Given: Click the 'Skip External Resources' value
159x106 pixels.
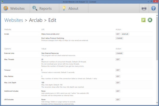Looking at the screenshot, I should point(50,53).
